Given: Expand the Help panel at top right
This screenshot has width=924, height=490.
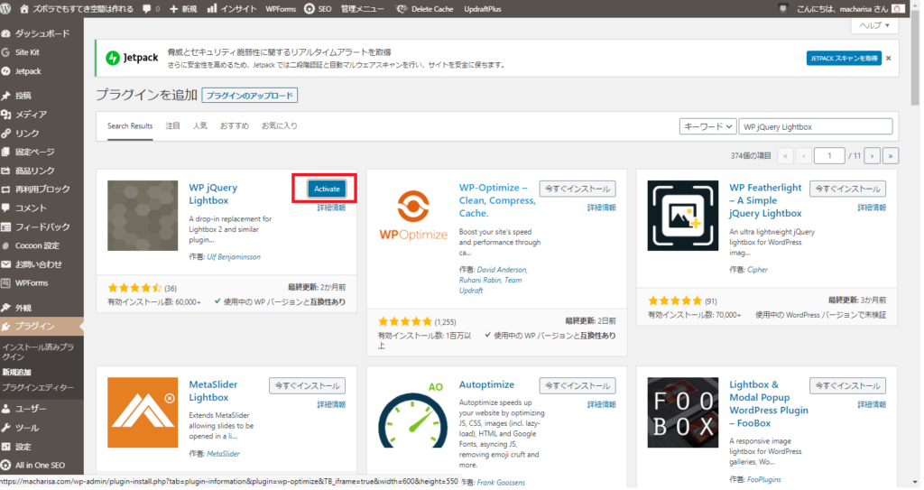Looking at the screenshot, I should 873,25.
